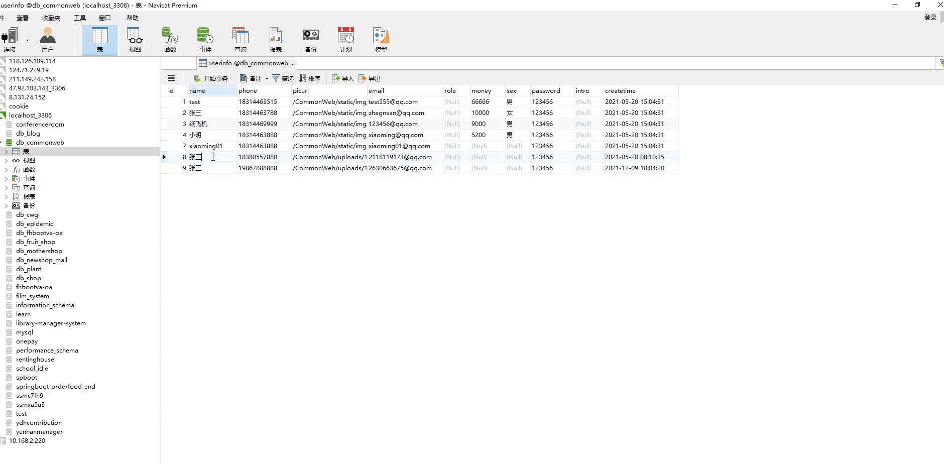944x464 pixels.
Task: Click the phone column header
Action: click(x=264, y=91)
